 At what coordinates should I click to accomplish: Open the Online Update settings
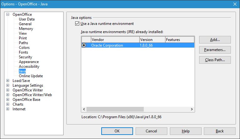click(31, 76)
